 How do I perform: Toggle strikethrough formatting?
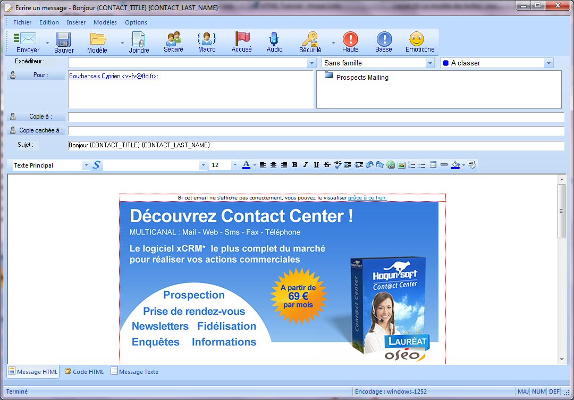(x=327, y=165)
